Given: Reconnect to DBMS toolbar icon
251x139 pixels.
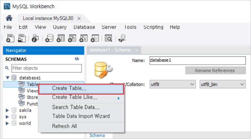Looking at the screenshot, I should click(122, 38).
